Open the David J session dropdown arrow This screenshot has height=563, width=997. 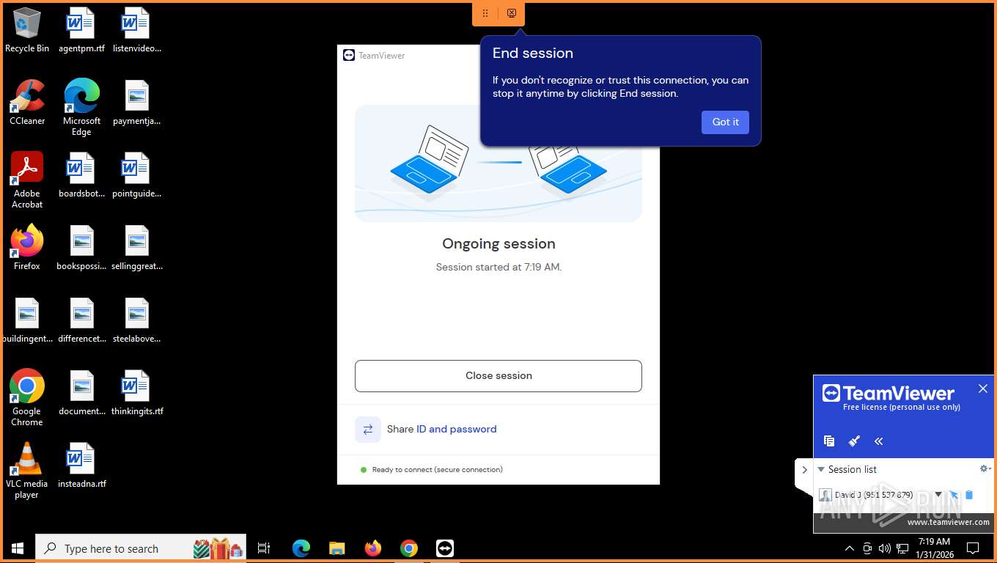point(938,495)
